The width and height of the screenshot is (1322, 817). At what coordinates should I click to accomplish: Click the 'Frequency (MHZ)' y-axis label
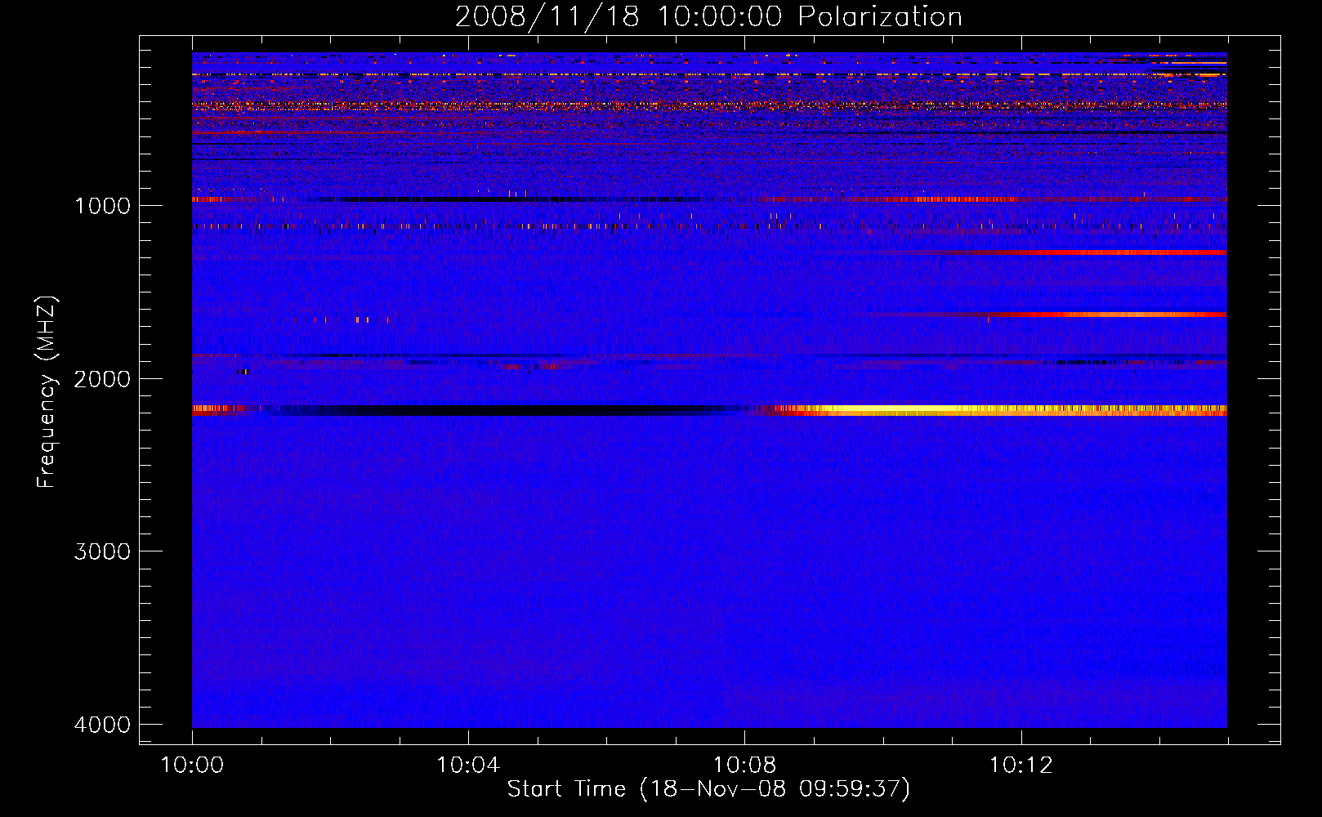tap(47, 392)
